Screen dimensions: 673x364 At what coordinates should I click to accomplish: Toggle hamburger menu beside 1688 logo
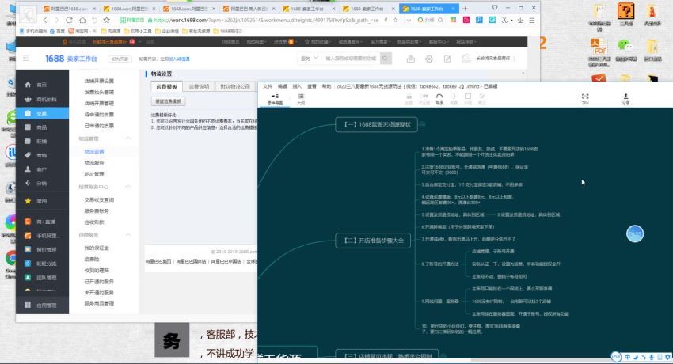click(x=26, y=59)
